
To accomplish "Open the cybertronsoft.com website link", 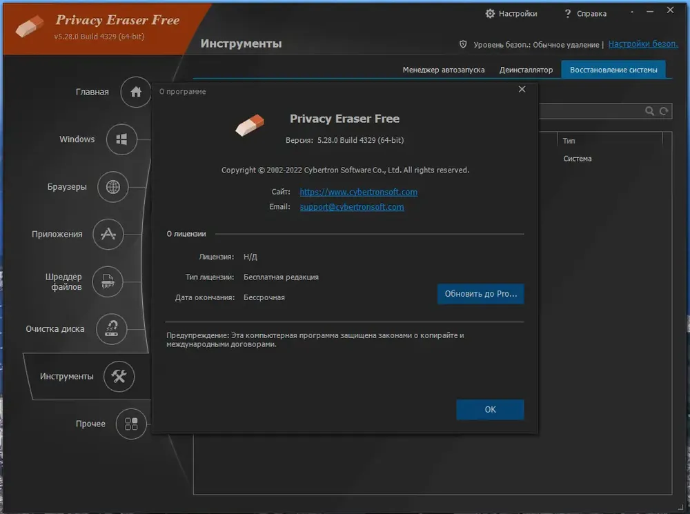I will [359, 192].
